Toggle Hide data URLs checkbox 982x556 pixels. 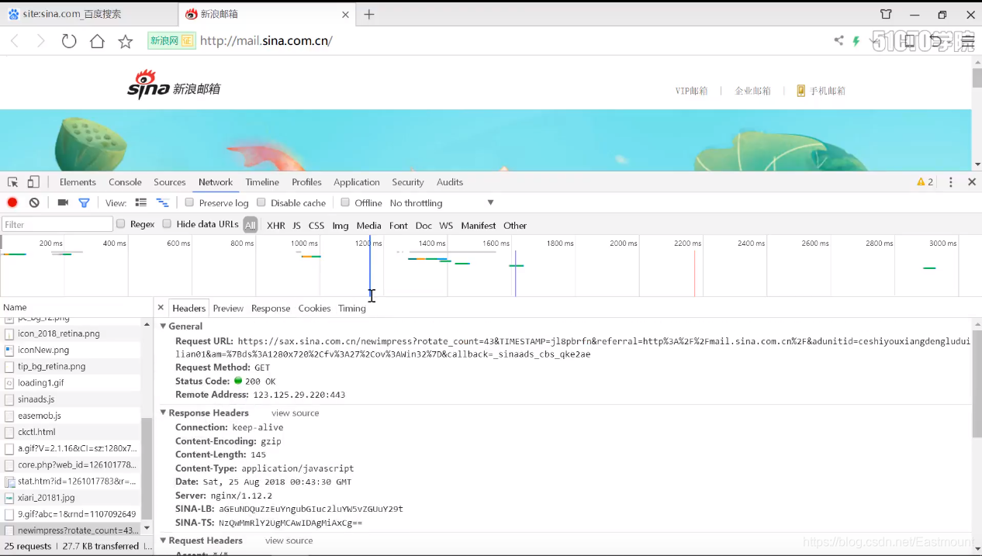tap(167, 224)
